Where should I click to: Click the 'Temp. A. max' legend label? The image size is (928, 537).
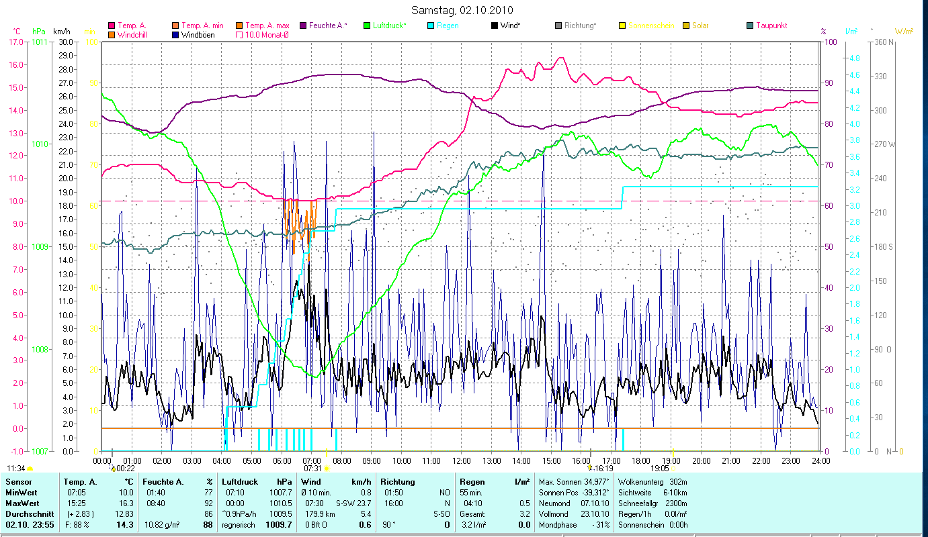[x=267, y=26]
